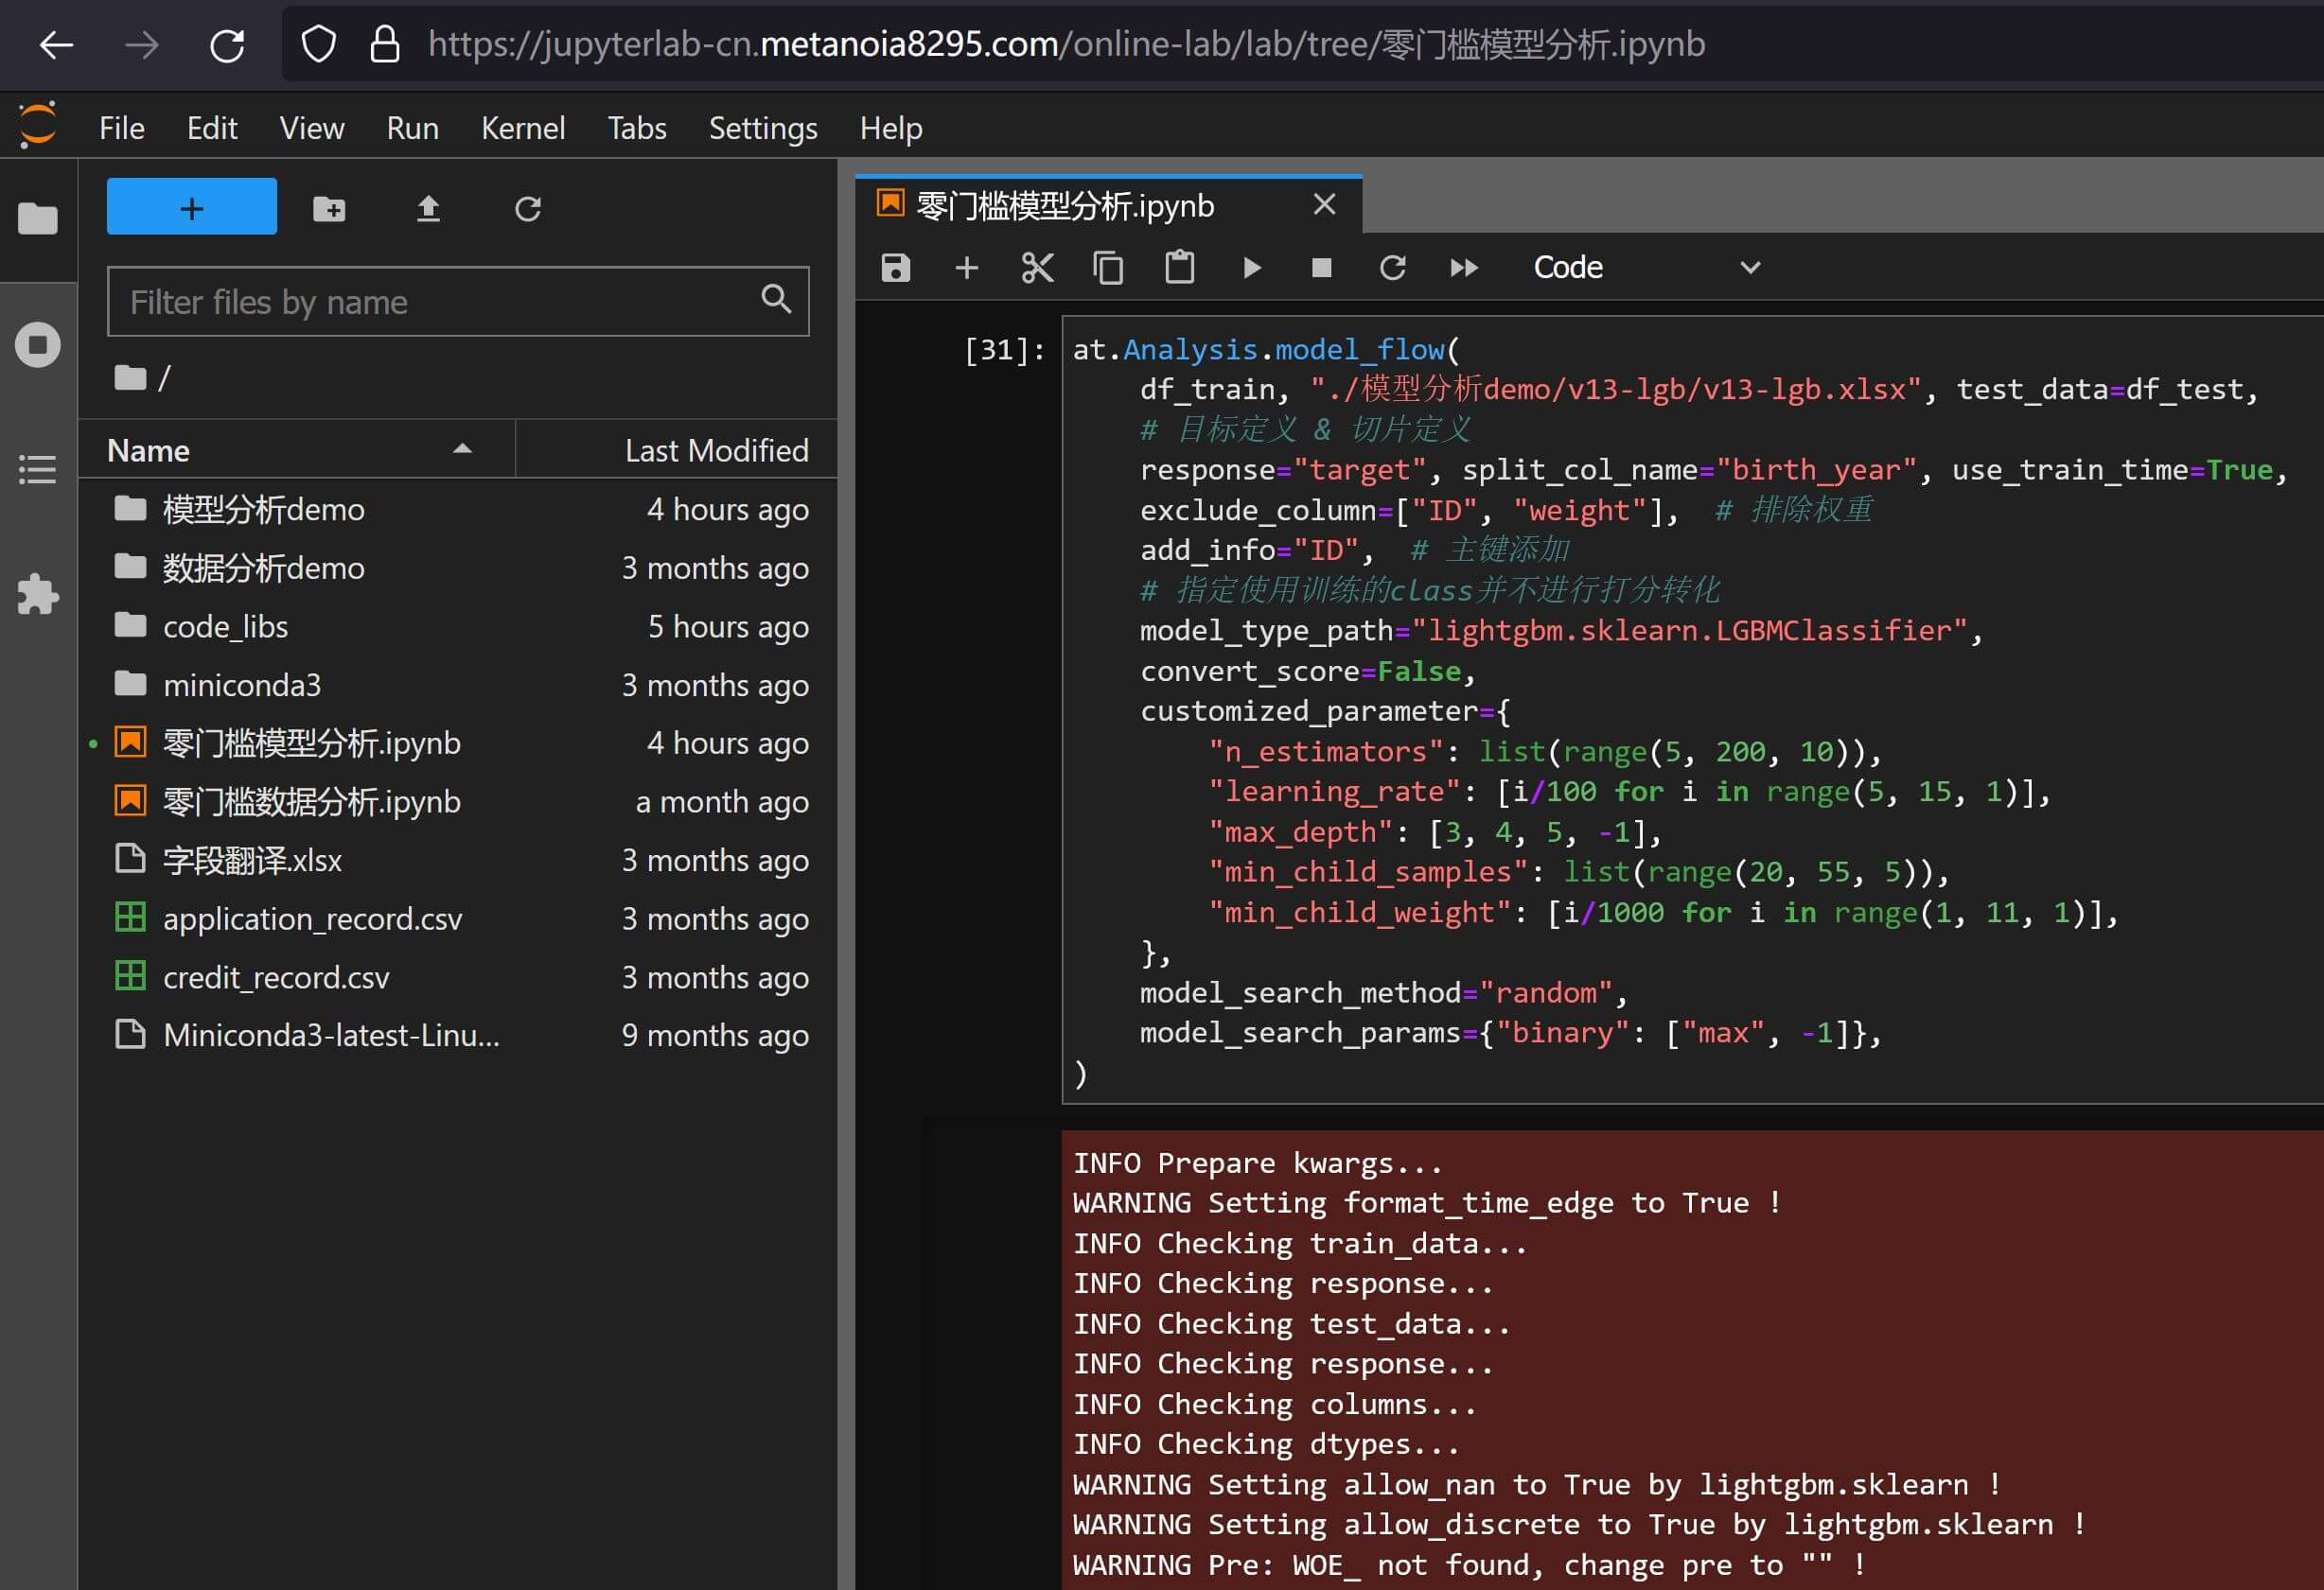
Task: Open the cell type Code dropdown
Action: click(x=1645, y=268)
